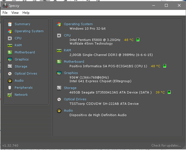Click Check for updates link

point(166,145)
